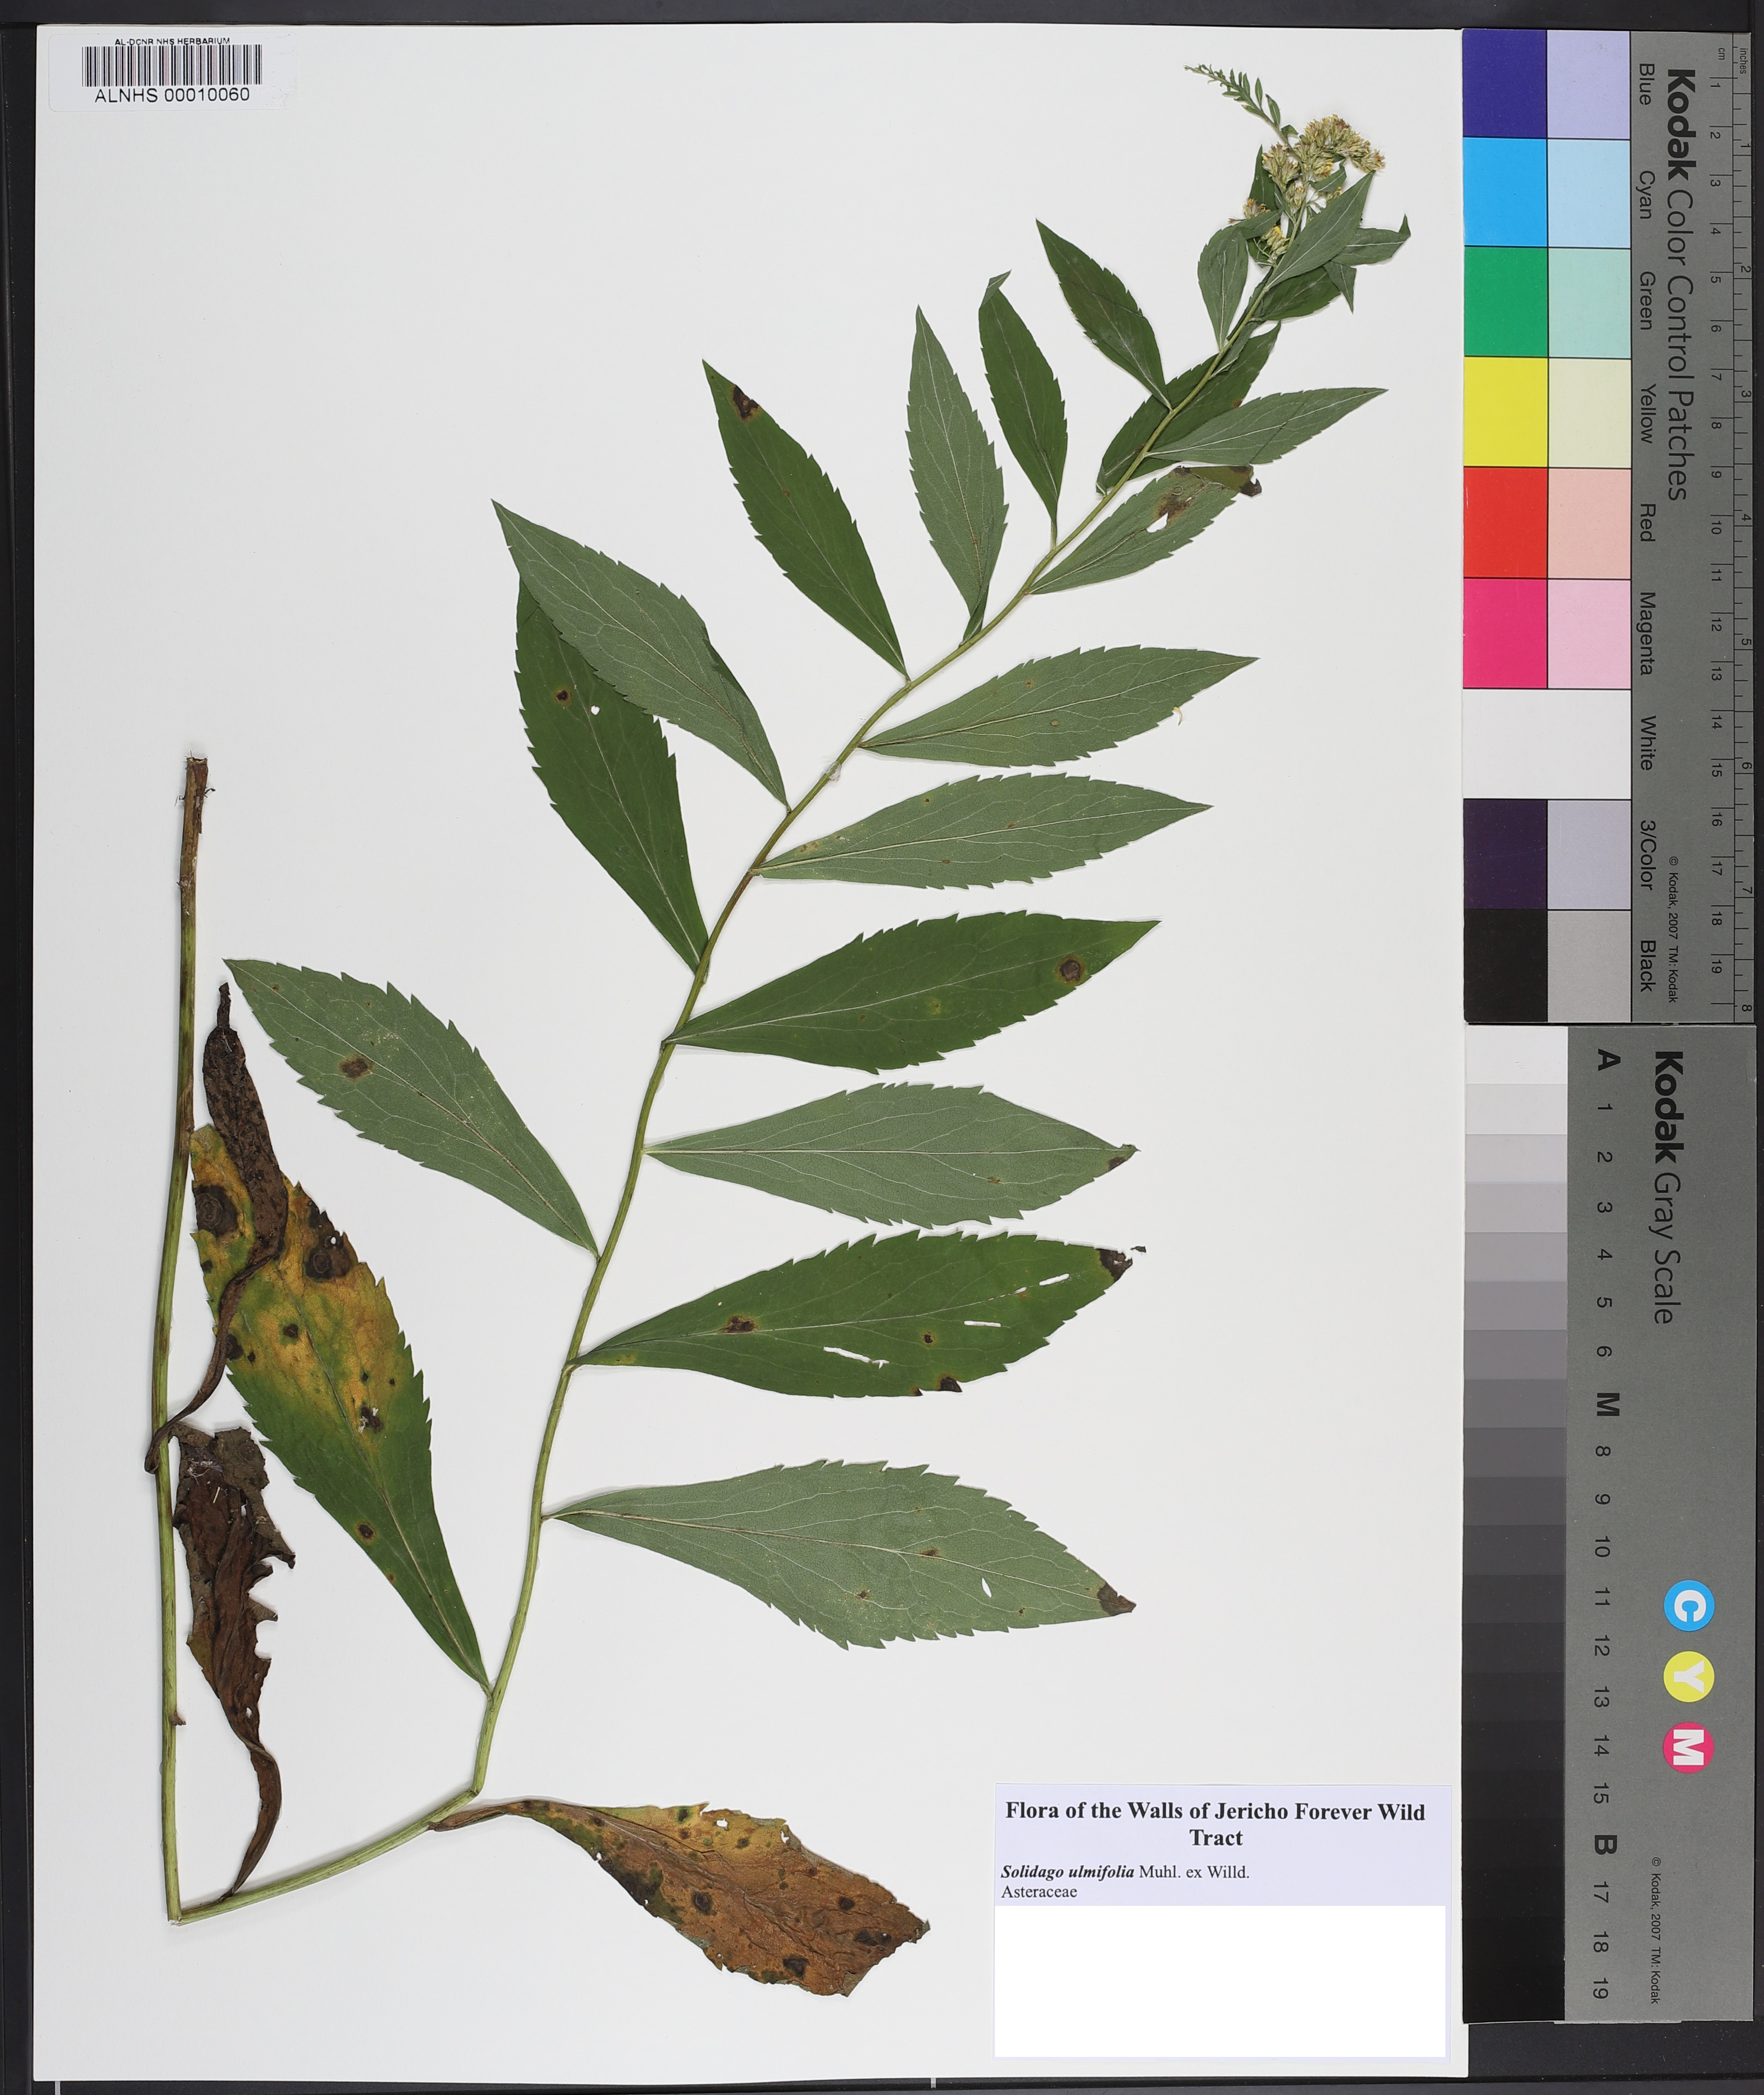
Task: Click the blue Kodak color patch
Action: [x=1505, y=84]
